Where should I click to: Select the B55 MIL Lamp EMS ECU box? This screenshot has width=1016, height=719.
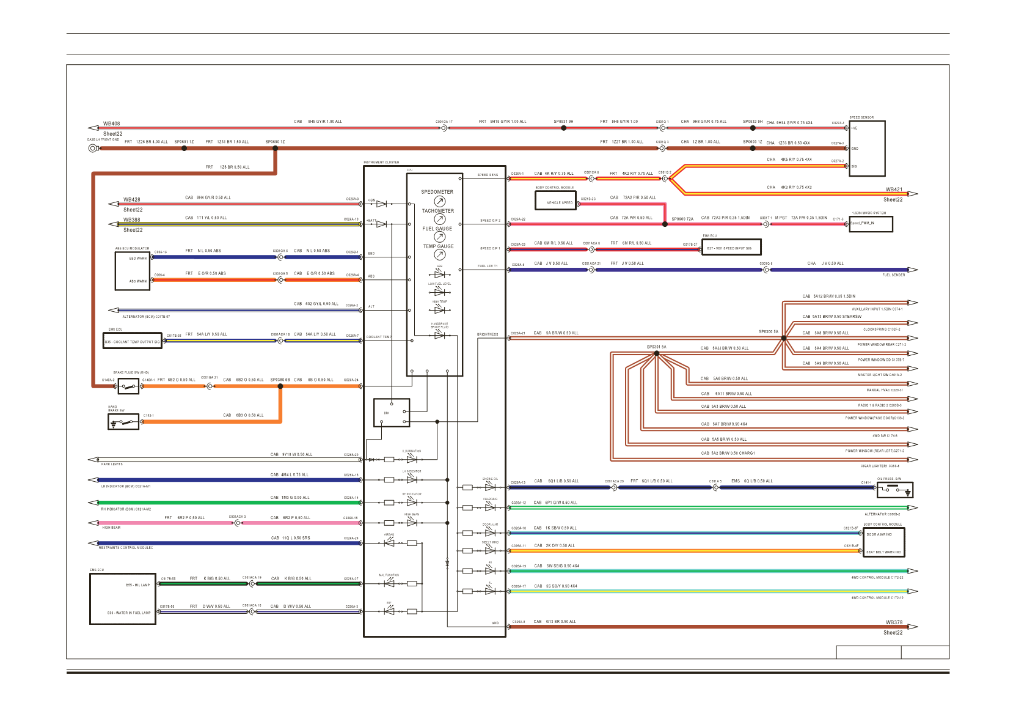(x=123, y=599)
